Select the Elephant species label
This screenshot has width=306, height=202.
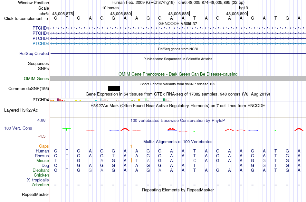pos(41,170)
